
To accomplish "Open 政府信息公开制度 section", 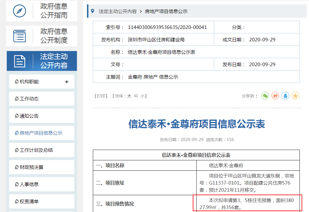I will pyautogui.click(x=42, y=36).
